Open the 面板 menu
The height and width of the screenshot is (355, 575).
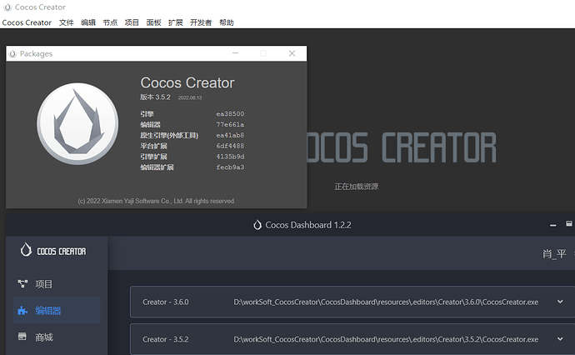(x=153, y=22)
